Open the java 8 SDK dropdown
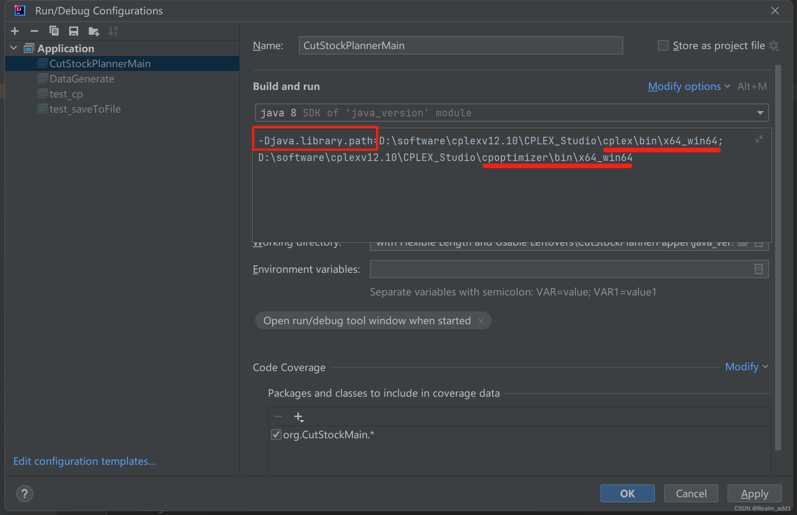This screenshot has width=797, height=515. pyautogui.click(x=760, y=113)
